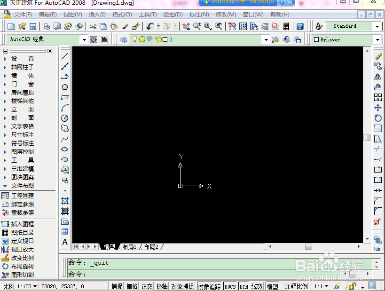Select the Arc draw tool
The width and height of the screenshot is (385, 291).
[x=65, y=108]
